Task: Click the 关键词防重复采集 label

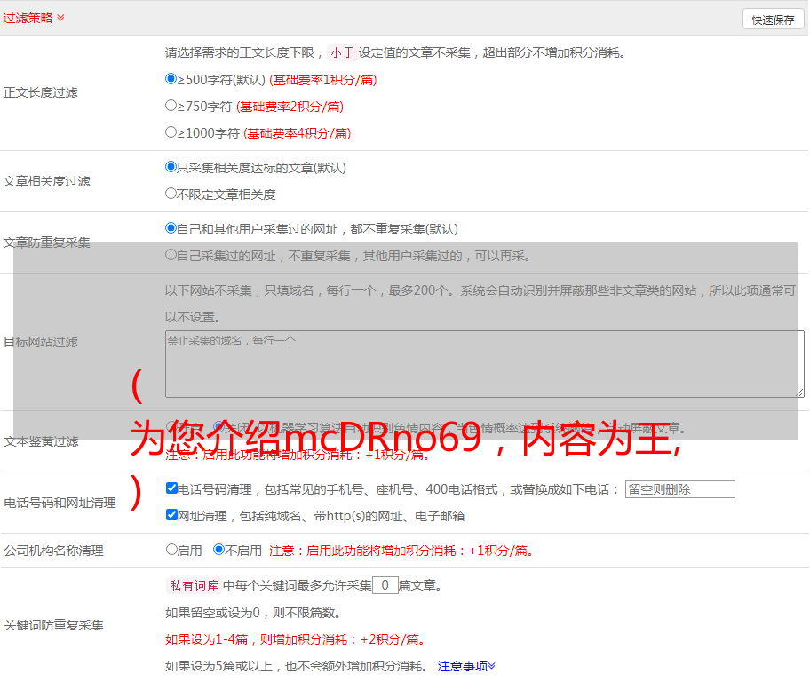Action: pos(53,625)
